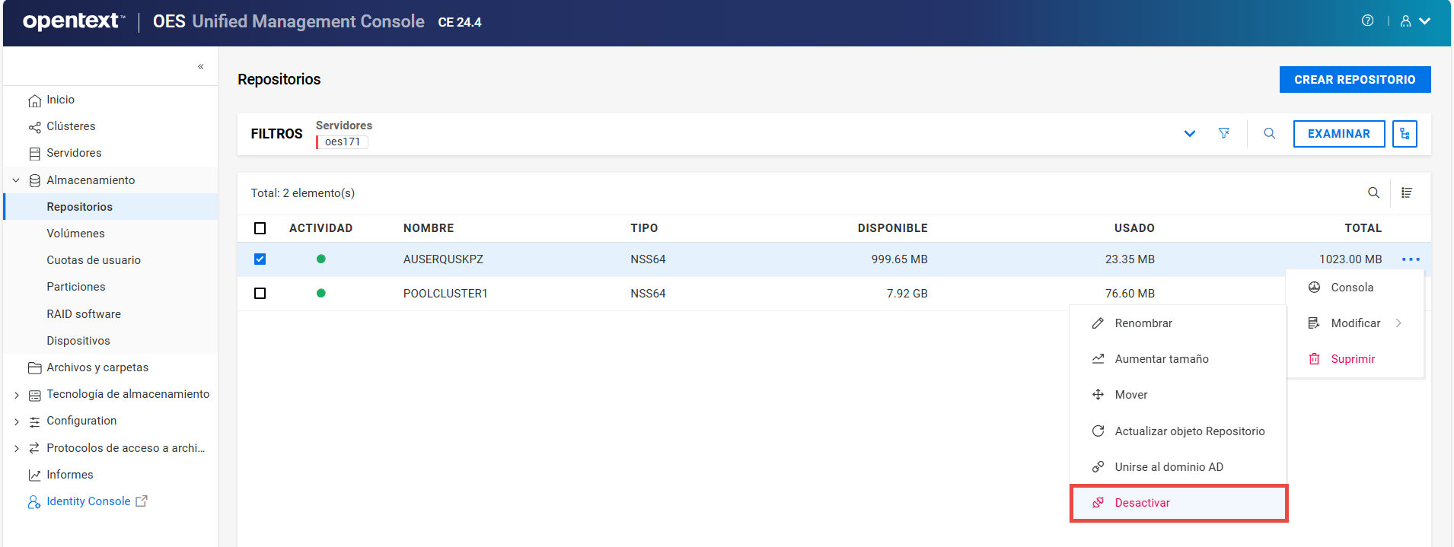Choose Aumentar tamaño in the submenu
Image resolution: width=1454 pixels, height=547 pixels.
tap(1161, 359)
